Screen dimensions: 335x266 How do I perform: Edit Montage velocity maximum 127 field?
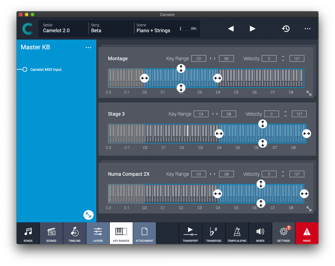(x=297, y=59)
